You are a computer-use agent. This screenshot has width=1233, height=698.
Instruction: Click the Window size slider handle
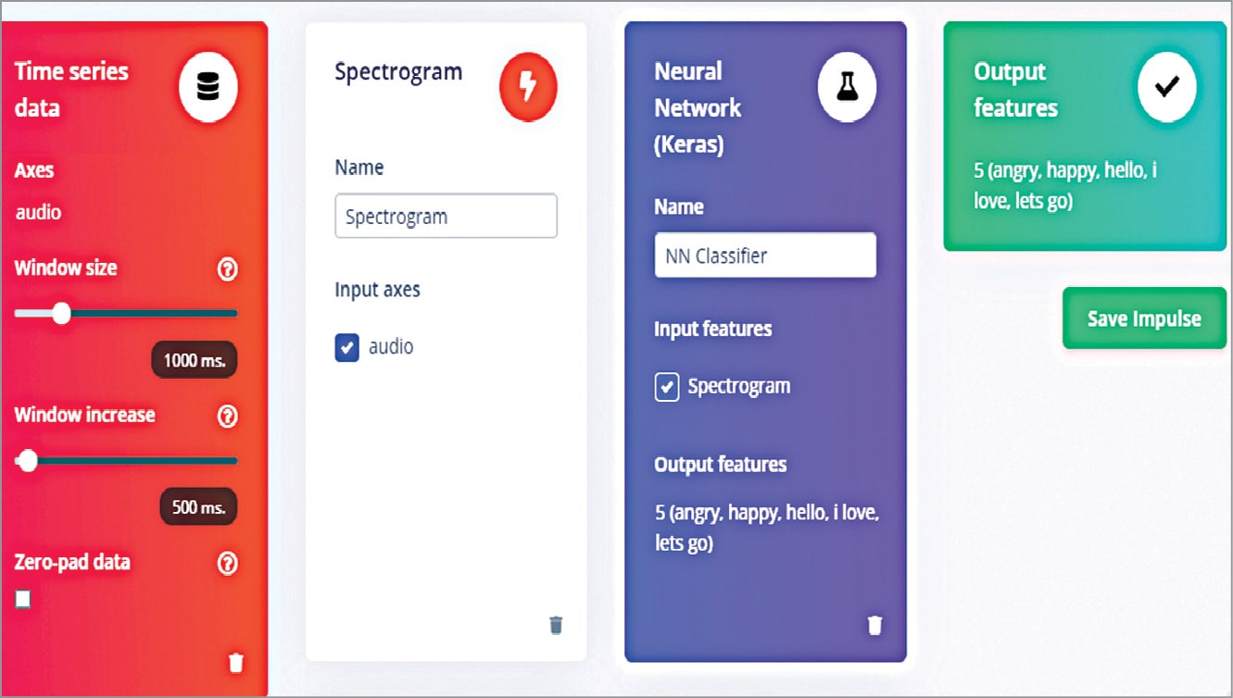coord(61,314)
